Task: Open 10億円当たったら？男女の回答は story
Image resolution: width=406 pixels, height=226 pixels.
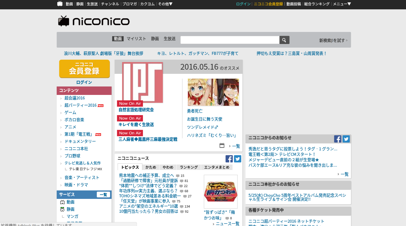Action: (x=148, y=211)
